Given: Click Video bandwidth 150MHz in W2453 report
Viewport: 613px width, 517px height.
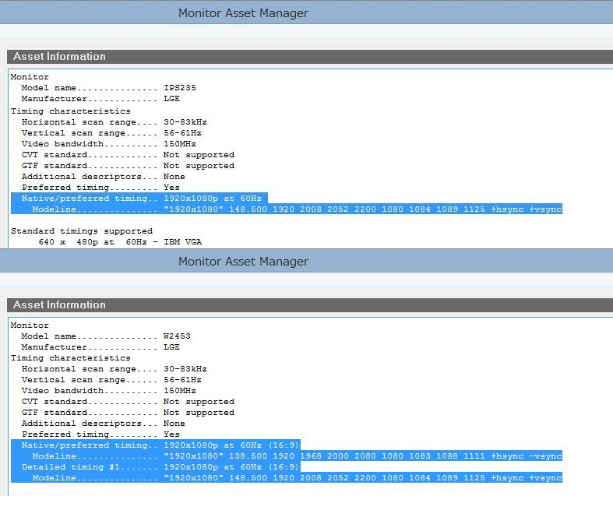Looking at the screenshot, I should click(x=108, y=391).
